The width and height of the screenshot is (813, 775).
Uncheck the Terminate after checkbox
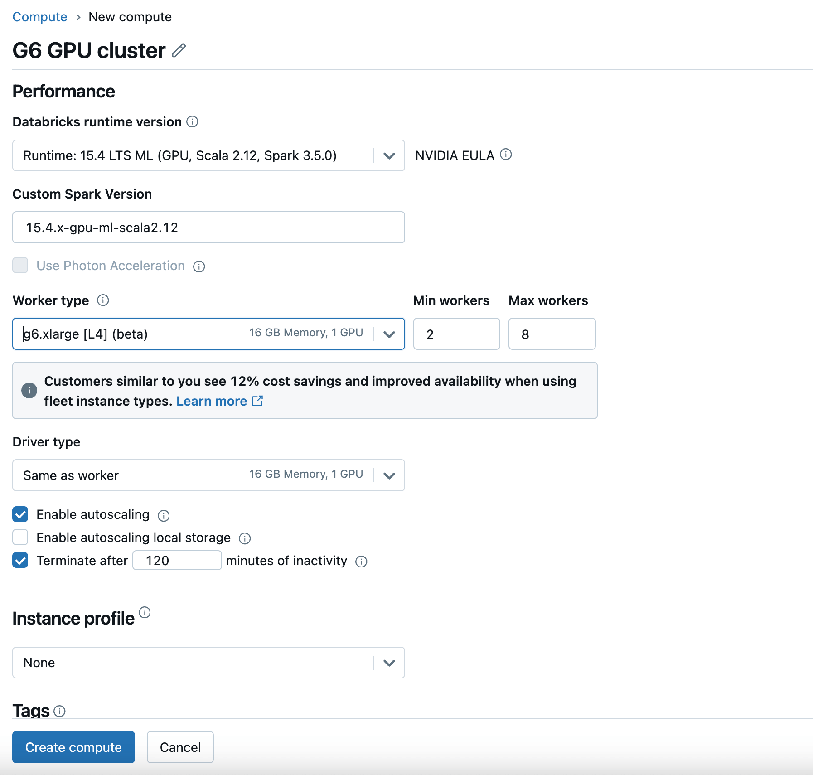pyautogui.click(x=20, y=561)
